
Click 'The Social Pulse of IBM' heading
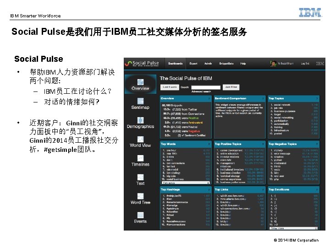pos(186,78)
